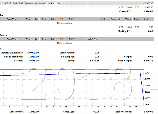Click Type header in the Market Price table
The width and height of the screenshot is (158, 114).
(29, 39)
